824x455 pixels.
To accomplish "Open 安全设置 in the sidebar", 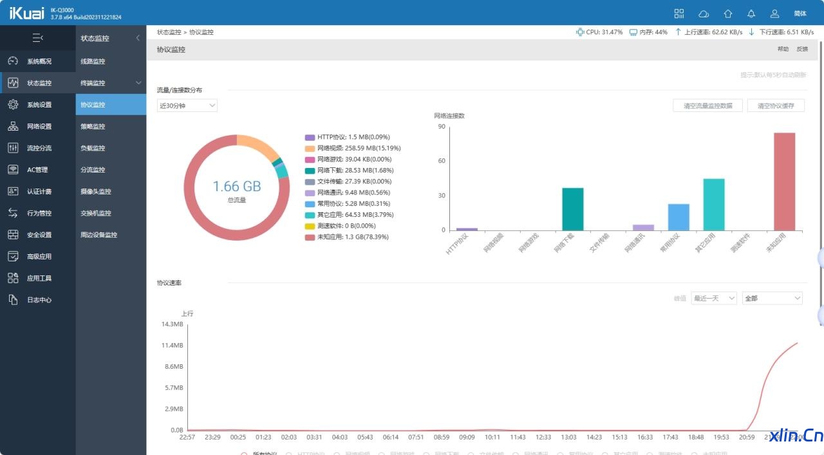I will [38, 235].
